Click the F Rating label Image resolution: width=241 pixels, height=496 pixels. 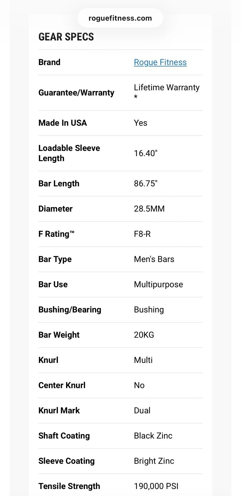click(x=56, y=234)
